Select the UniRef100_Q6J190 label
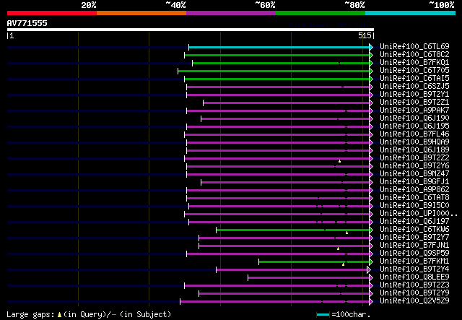Screen dimensions: 462x320 pyautogui.click(x=414, y=118)
